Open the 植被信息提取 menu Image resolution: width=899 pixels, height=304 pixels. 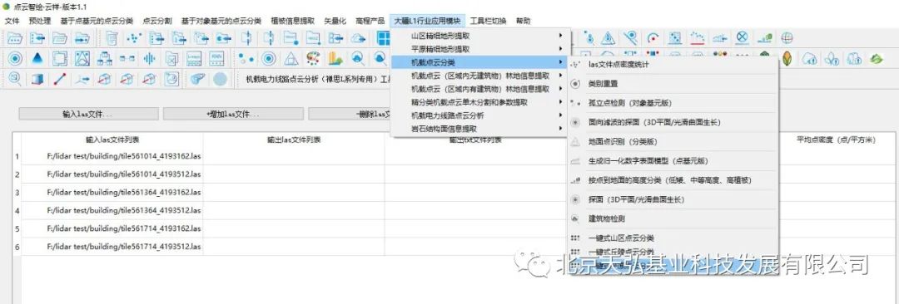[x=292, y=21]
